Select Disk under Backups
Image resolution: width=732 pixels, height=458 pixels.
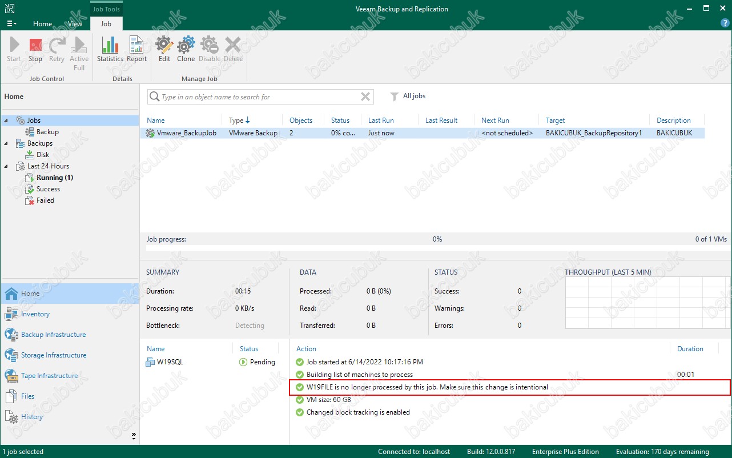click(x=43, y=155)
